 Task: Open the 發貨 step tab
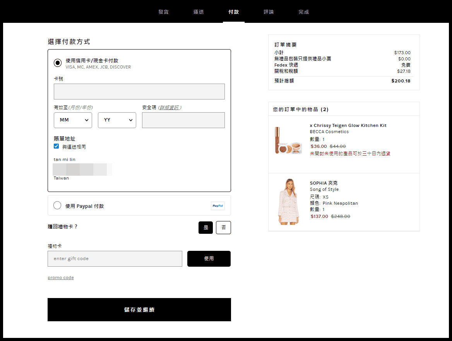163,12
